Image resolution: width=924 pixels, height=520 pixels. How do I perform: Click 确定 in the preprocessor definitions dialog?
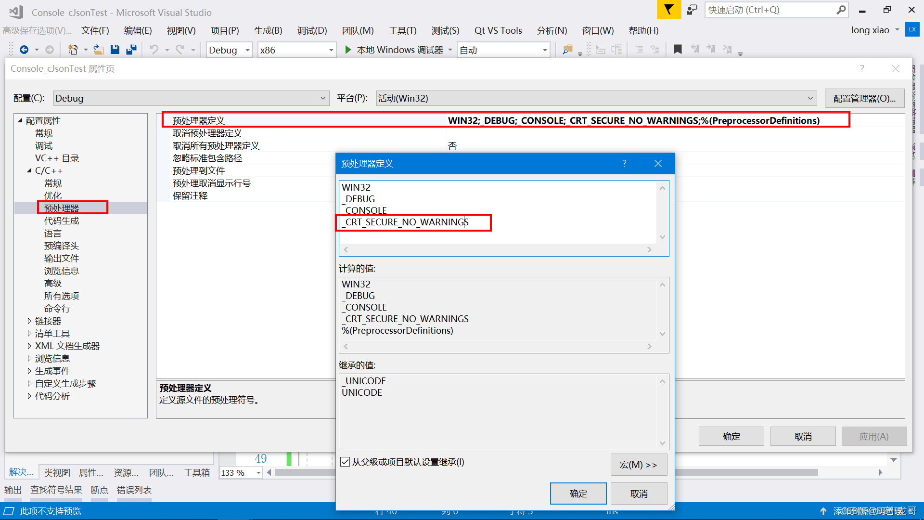pyautogui.click(x=578, y=494)
